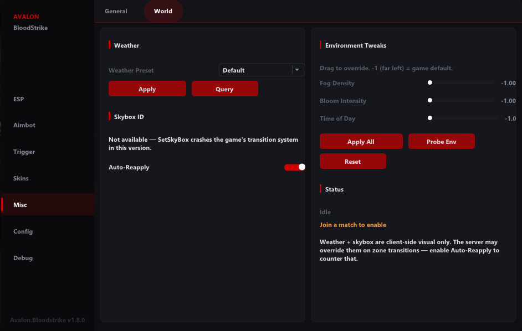Disable the Auto-Reapply toggle

click(x=295, y=167)
